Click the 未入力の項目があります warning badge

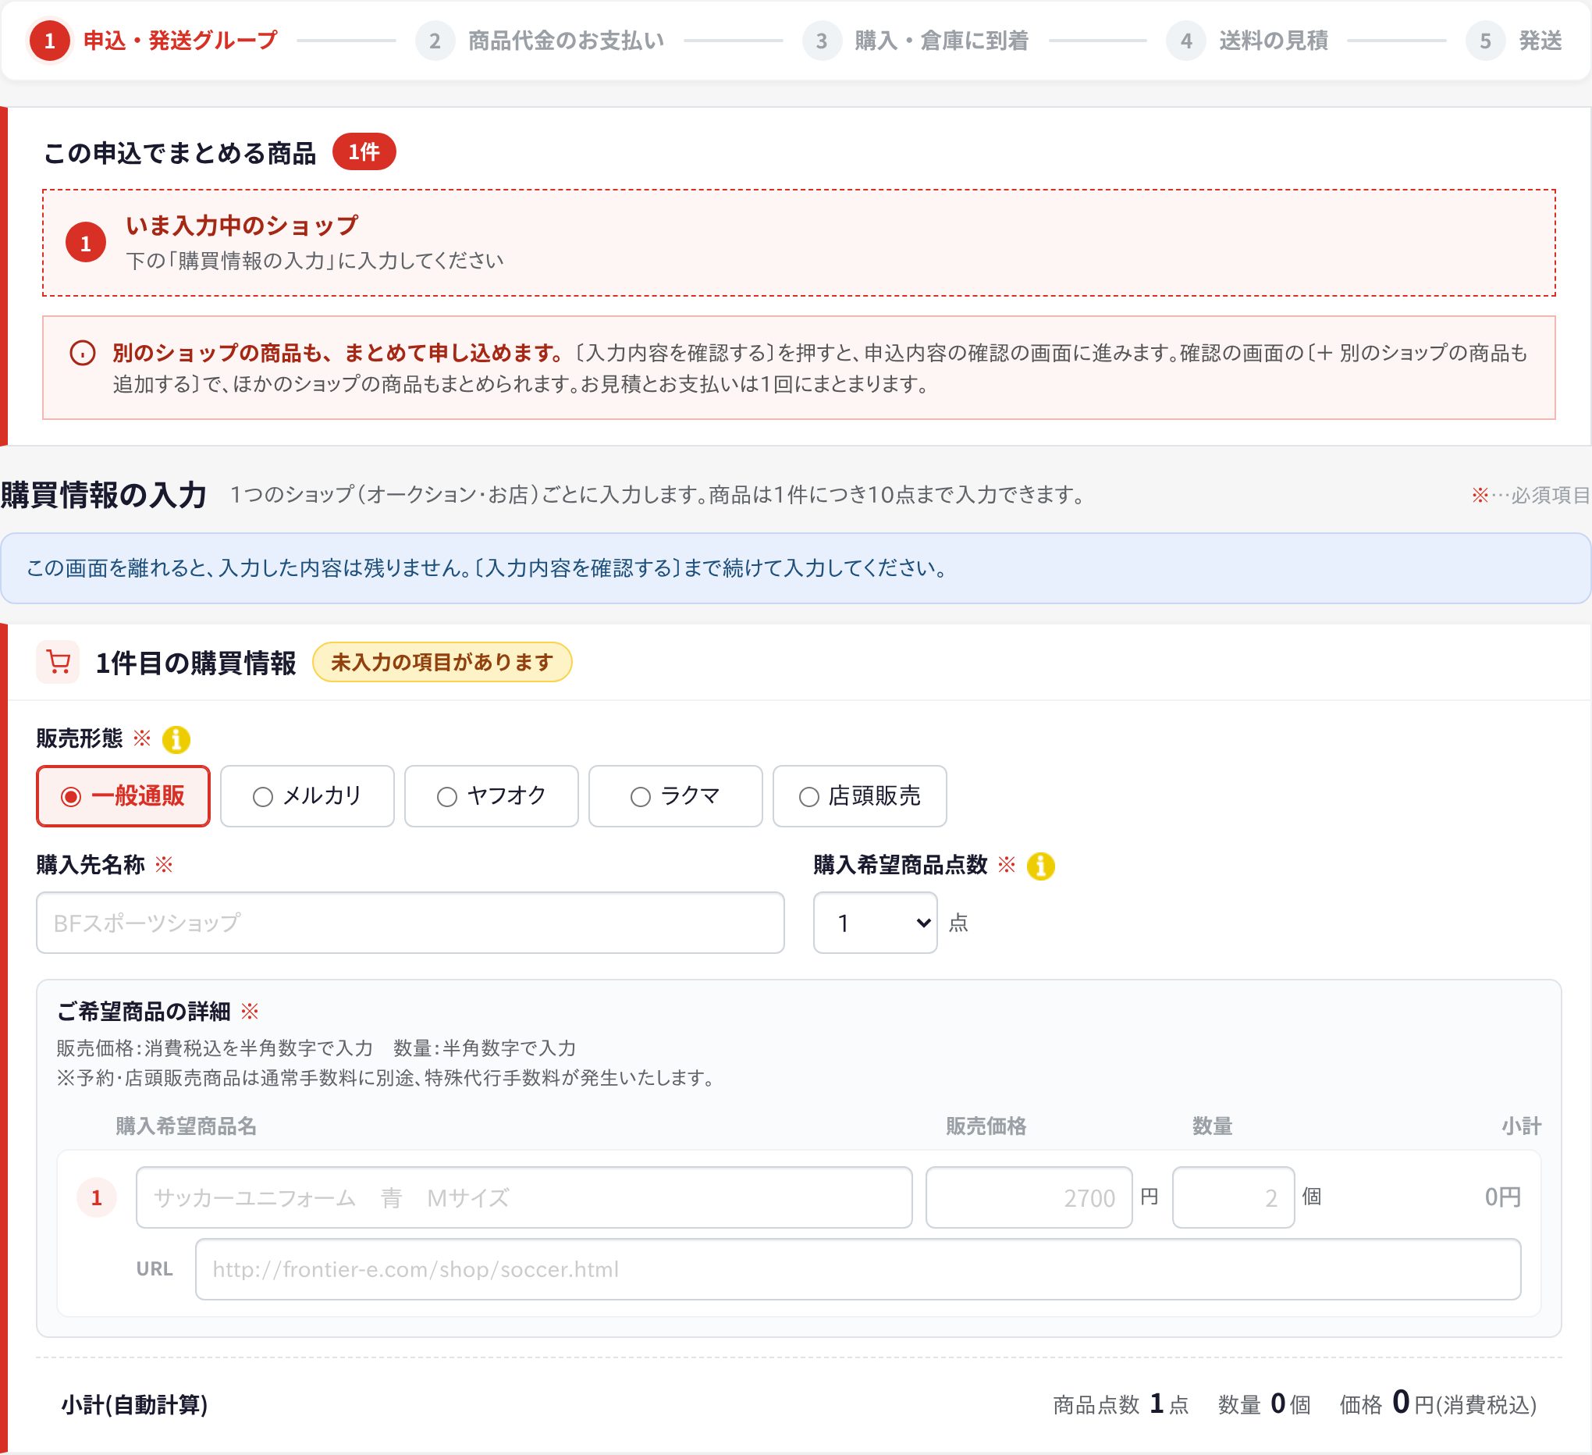[x=442, y=662]
